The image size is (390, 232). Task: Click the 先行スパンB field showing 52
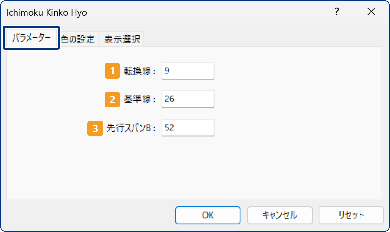188,128
